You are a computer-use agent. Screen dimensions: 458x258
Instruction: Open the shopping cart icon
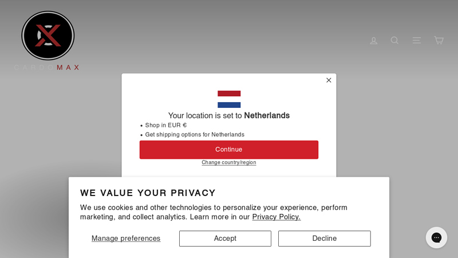[439, 40]
